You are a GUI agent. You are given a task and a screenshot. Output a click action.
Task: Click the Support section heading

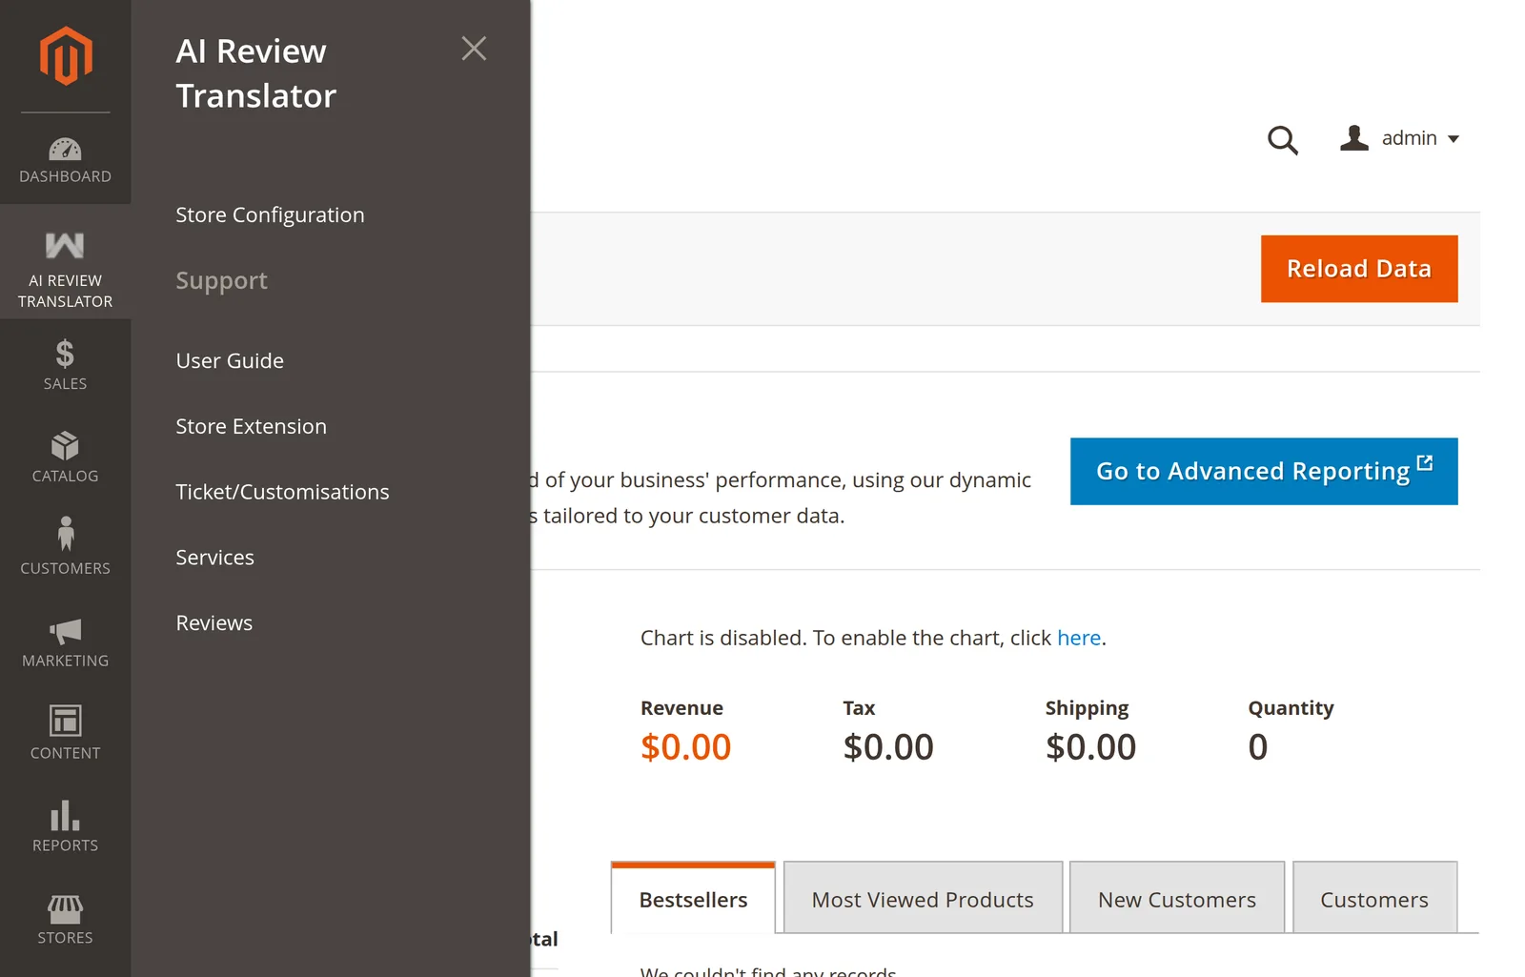click(x=221, y=281)
